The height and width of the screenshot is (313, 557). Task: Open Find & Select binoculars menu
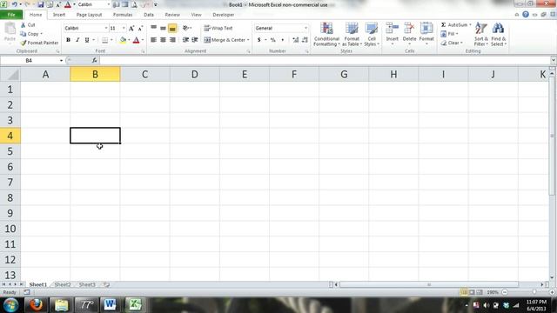499,34
